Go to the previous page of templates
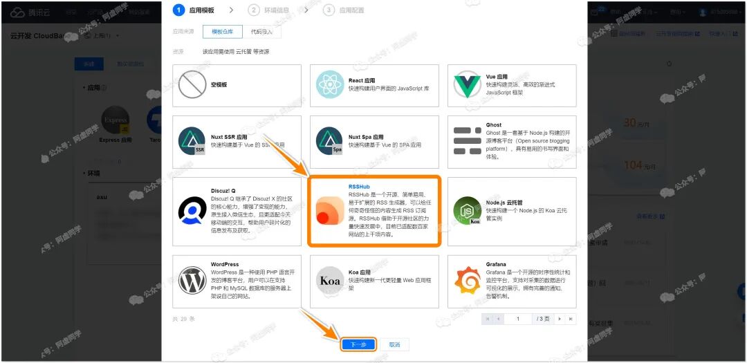Viewport: 747px width, 363px height. tap(497, 319)
